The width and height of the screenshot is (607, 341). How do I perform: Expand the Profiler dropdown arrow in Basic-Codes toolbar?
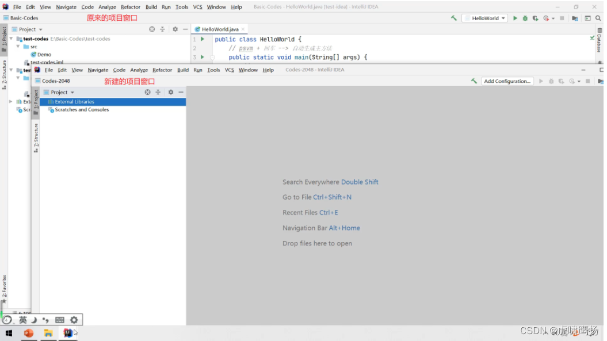coord(553,18)
